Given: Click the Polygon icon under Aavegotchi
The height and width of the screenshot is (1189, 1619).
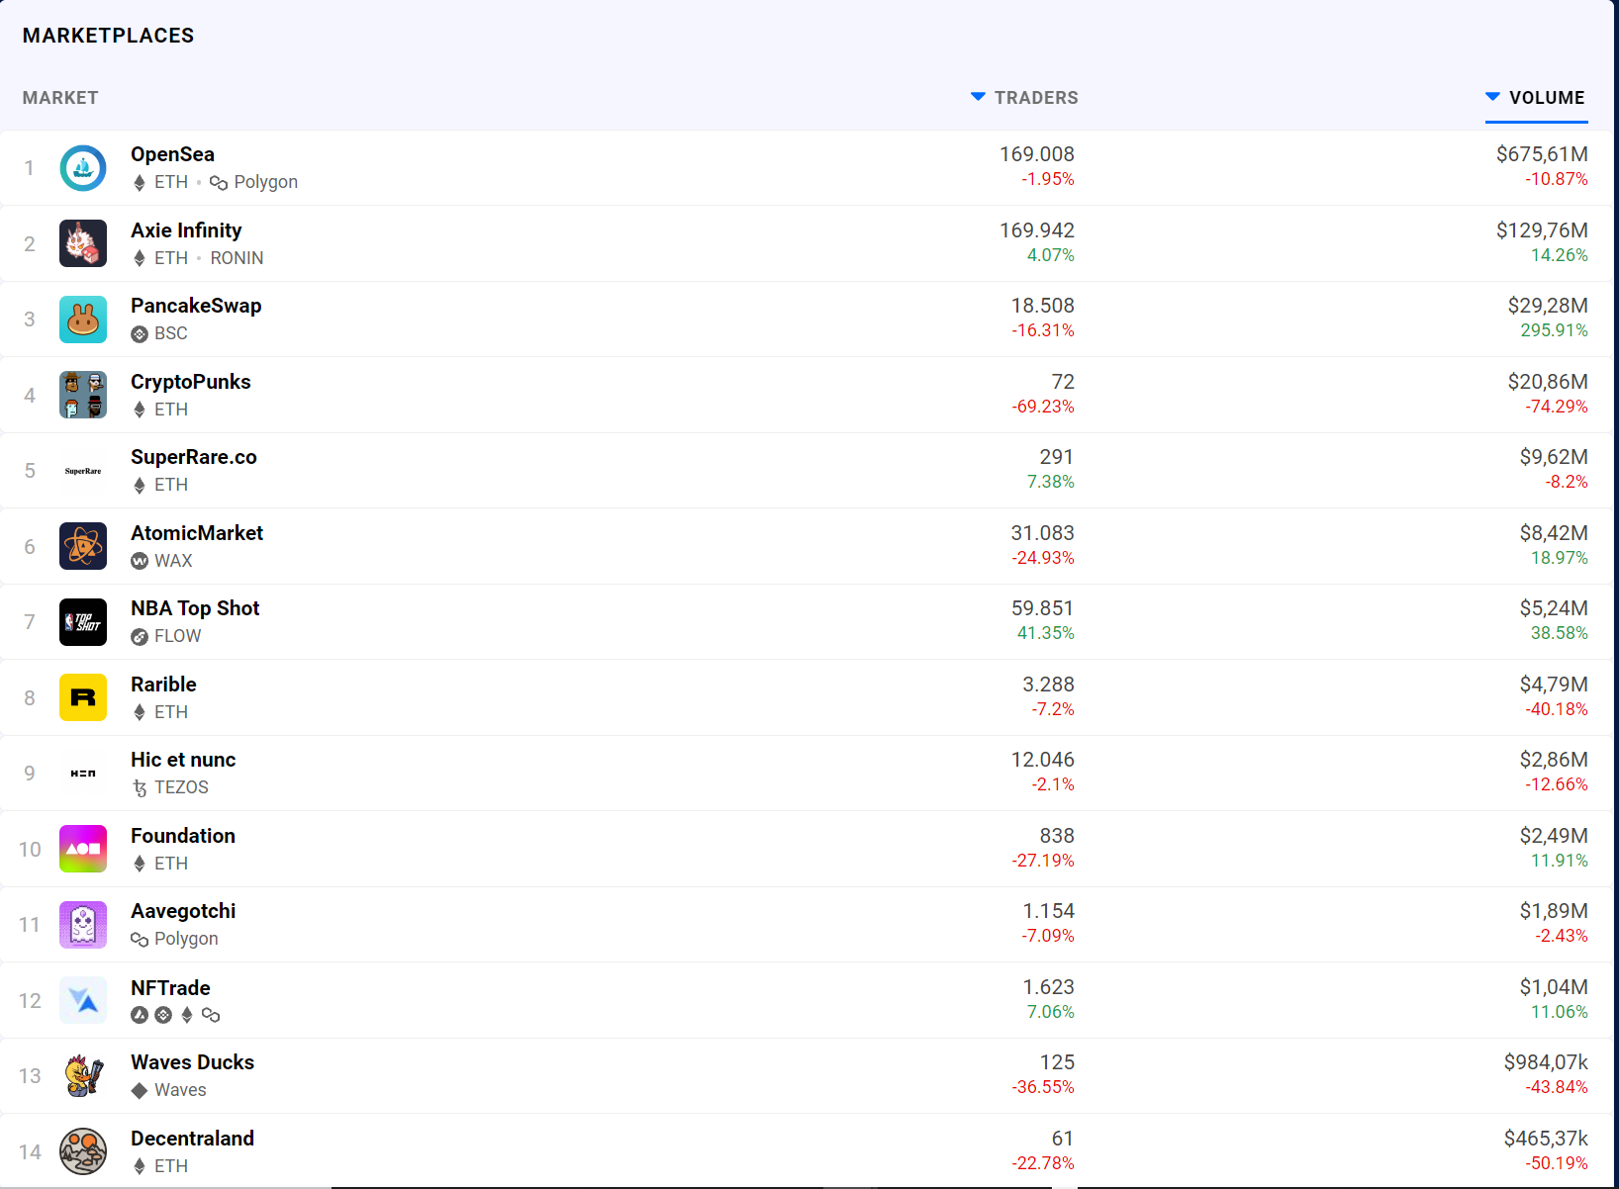Looking at the screenshot, I should (140, 940).
